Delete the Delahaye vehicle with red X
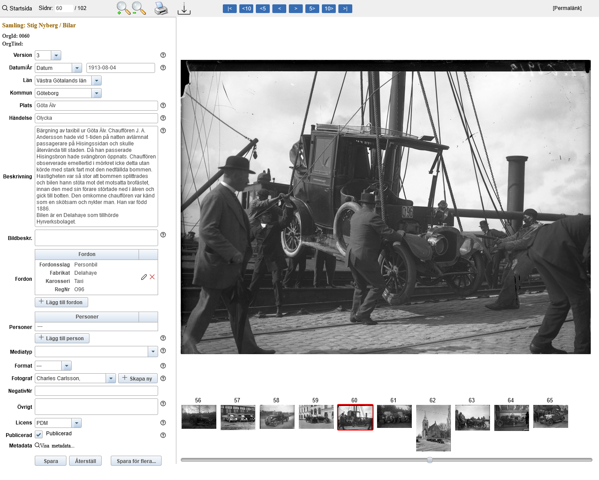 point(152,277)
